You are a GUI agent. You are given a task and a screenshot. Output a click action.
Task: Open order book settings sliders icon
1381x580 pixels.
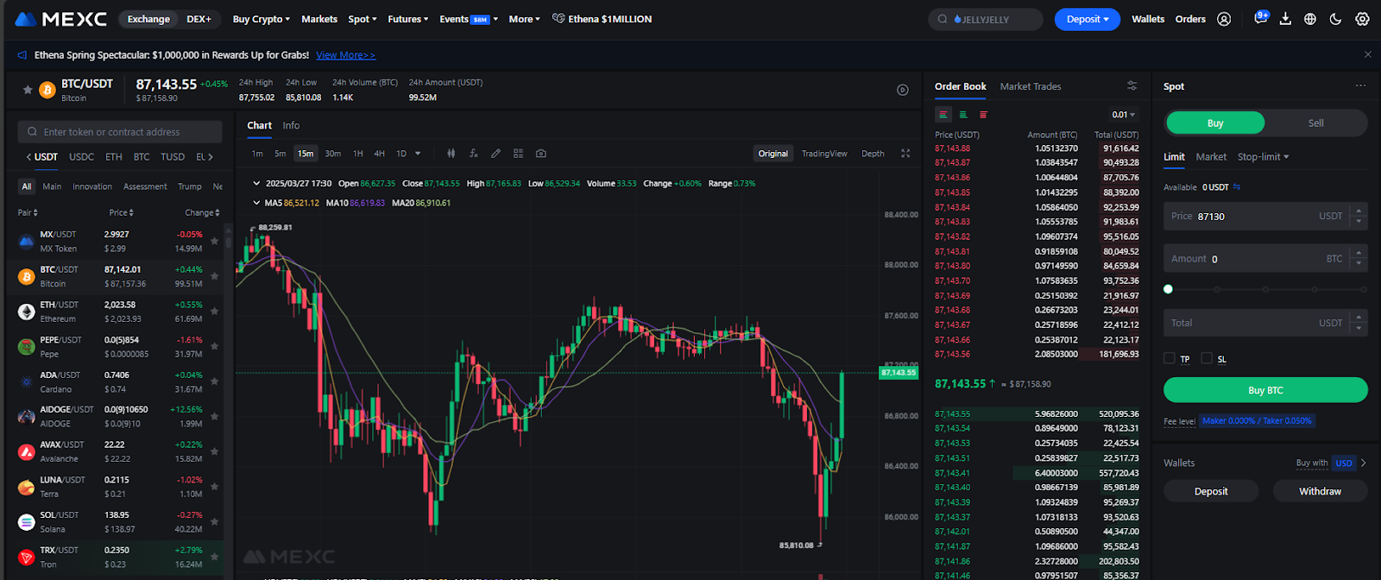tap(1132, 85)
